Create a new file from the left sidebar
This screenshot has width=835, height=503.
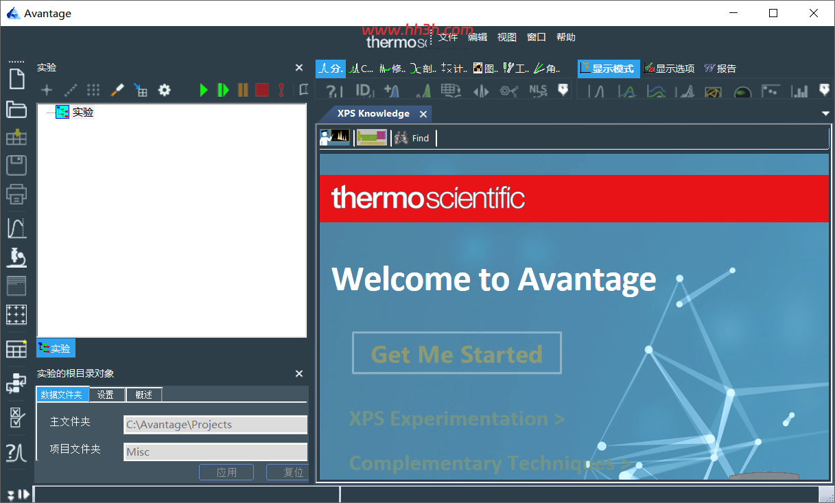pyautogui.click(x=16, y=78)
